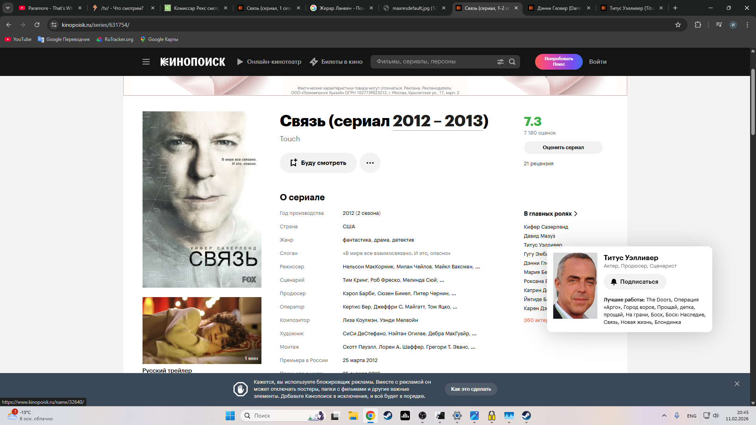756x425 pixels.
Task: Click the Kinopoisk logo
Action: coord(193,62)
